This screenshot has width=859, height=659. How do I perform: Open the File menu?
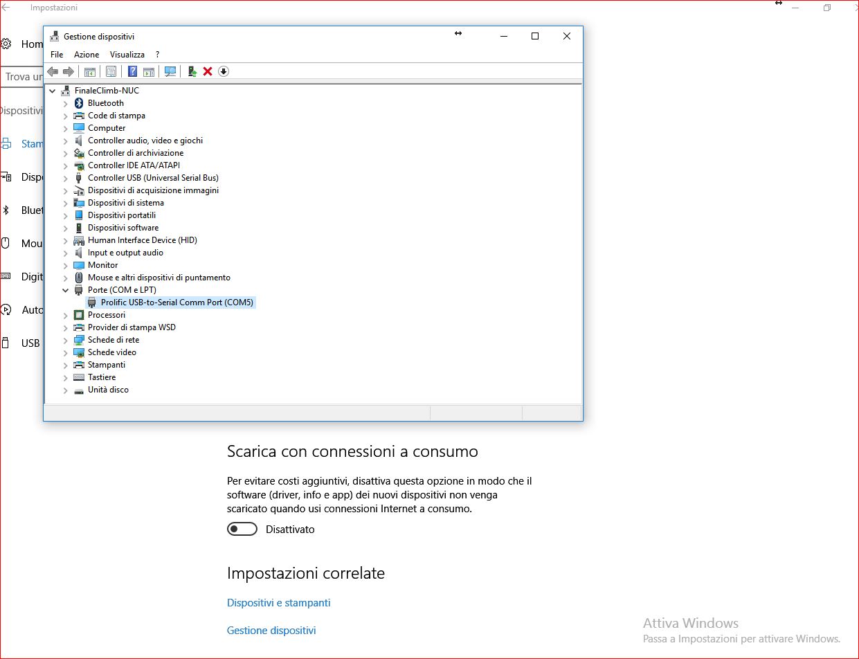57,55
